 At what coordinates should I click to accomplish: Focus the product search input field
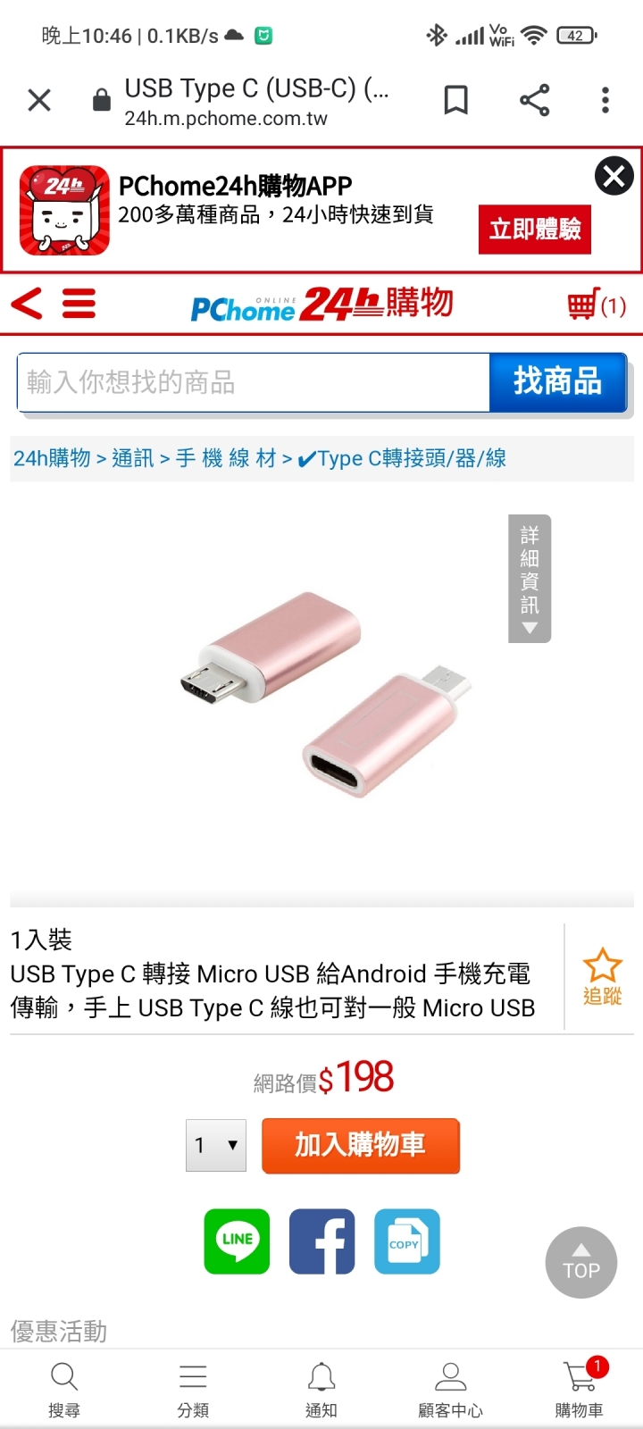pyautogui.click(x=254, y=382)
